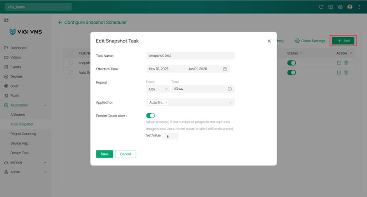Open Events in the sidebar
The height and width of the screenshot is (197, 367).
15,67
